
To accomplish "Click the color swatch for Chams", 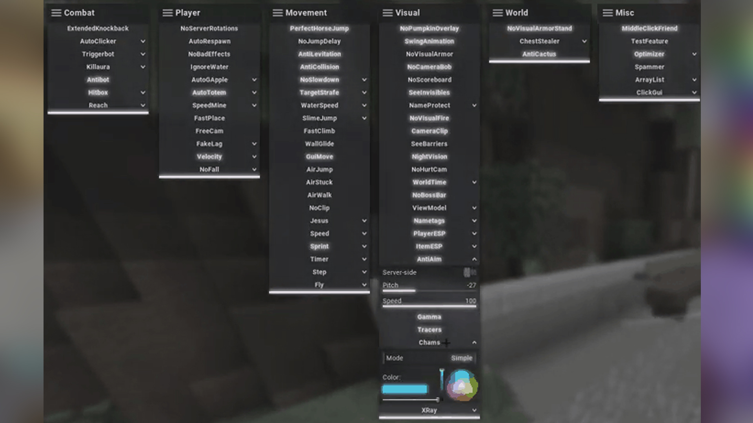I will (404, 389).
